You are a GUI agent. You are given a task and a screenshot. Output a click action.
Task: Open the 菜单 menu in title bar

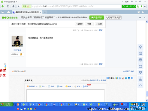click(x=127, y=1)
